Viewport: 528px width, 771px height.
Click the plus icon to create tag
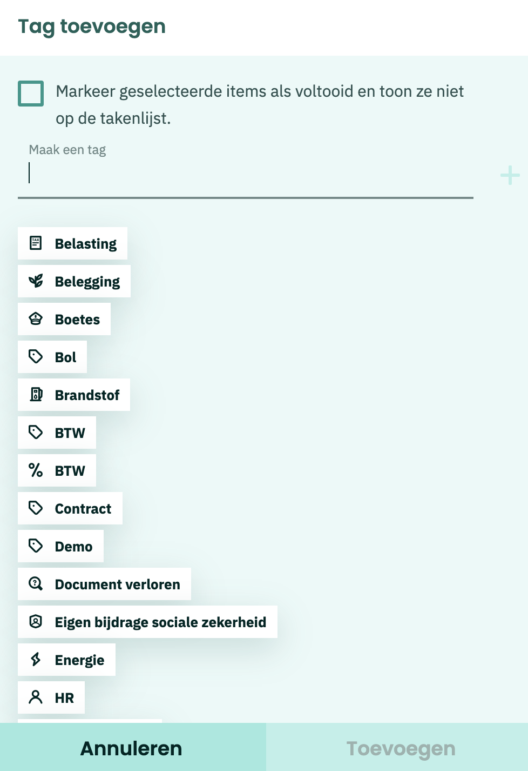tap(510, 176)
